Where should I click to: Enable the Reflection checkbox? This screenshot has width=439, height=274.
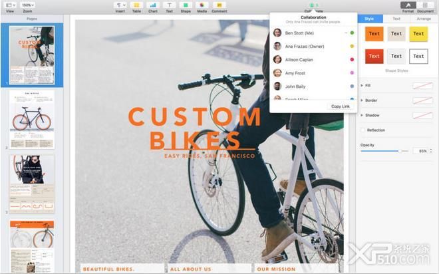[363, 130]
